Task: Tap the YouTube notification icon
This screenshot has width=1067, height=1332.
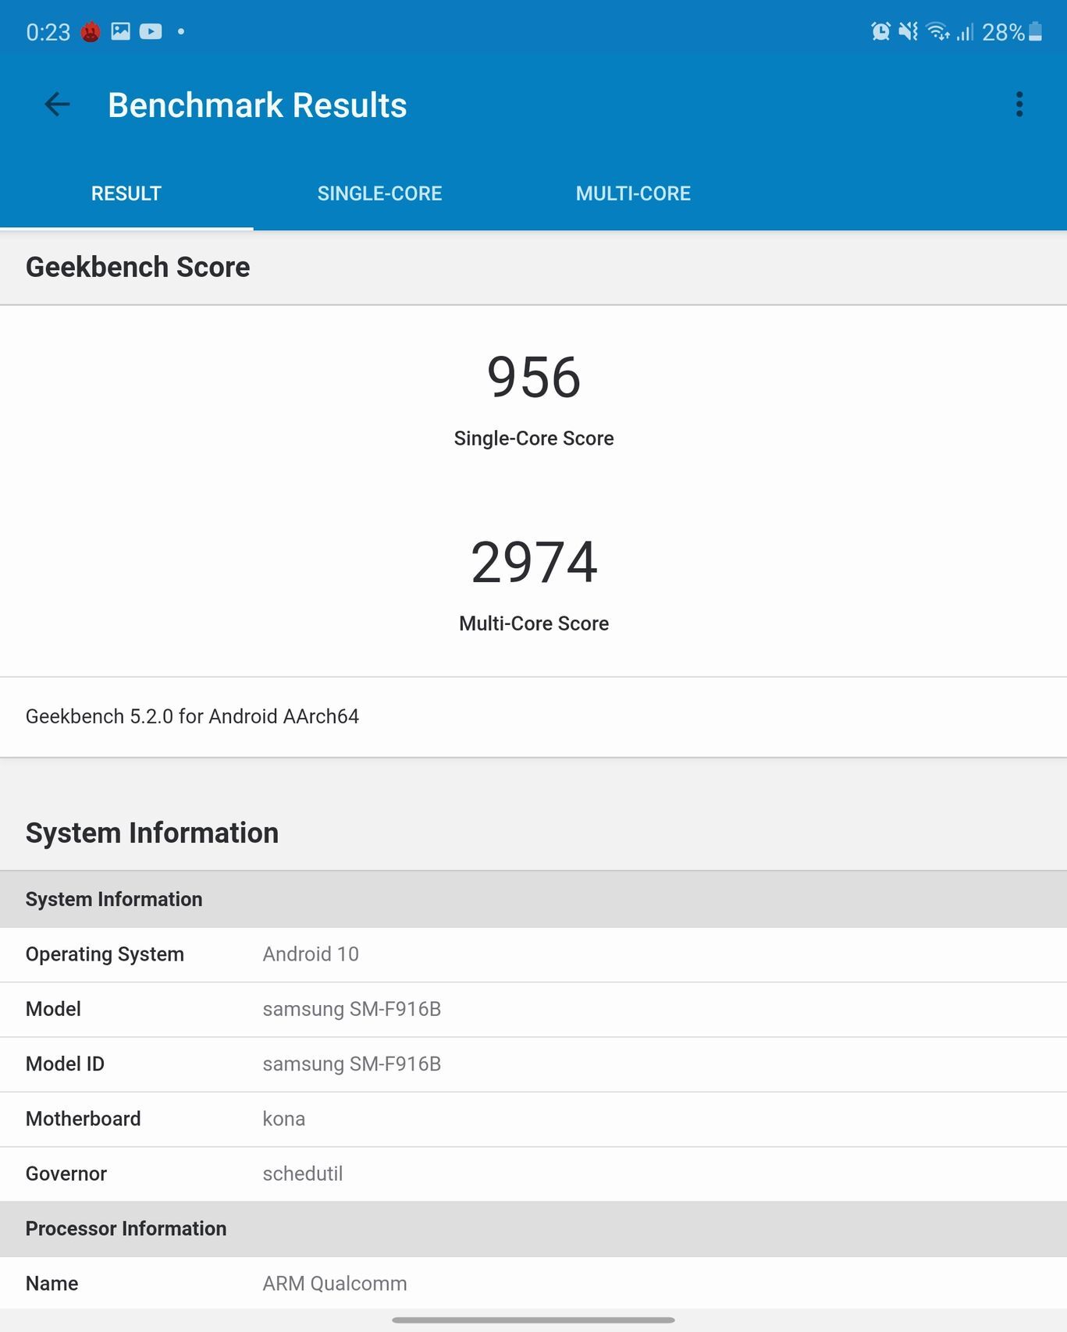Action: (151, 32)
